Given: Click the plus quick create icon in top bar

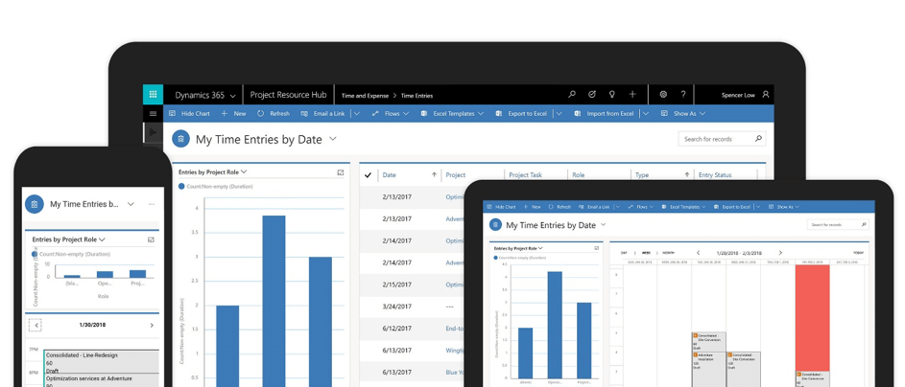Looking at the screenshot, I should 632,95.
